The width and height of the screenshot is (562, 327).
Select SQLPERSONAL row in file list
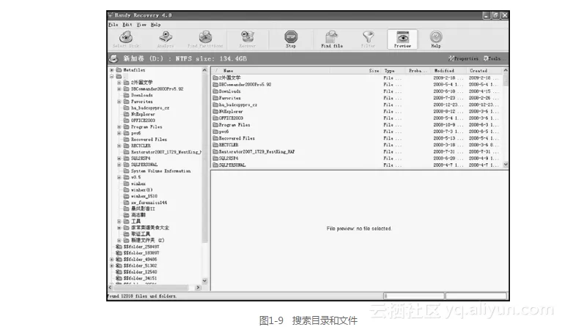click(357, 165)
